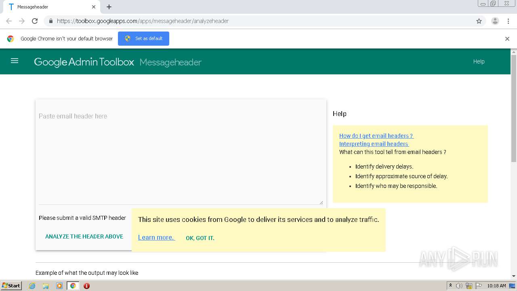
Task: Close the Messageheader tab
Action: click(x=94, y=7)
